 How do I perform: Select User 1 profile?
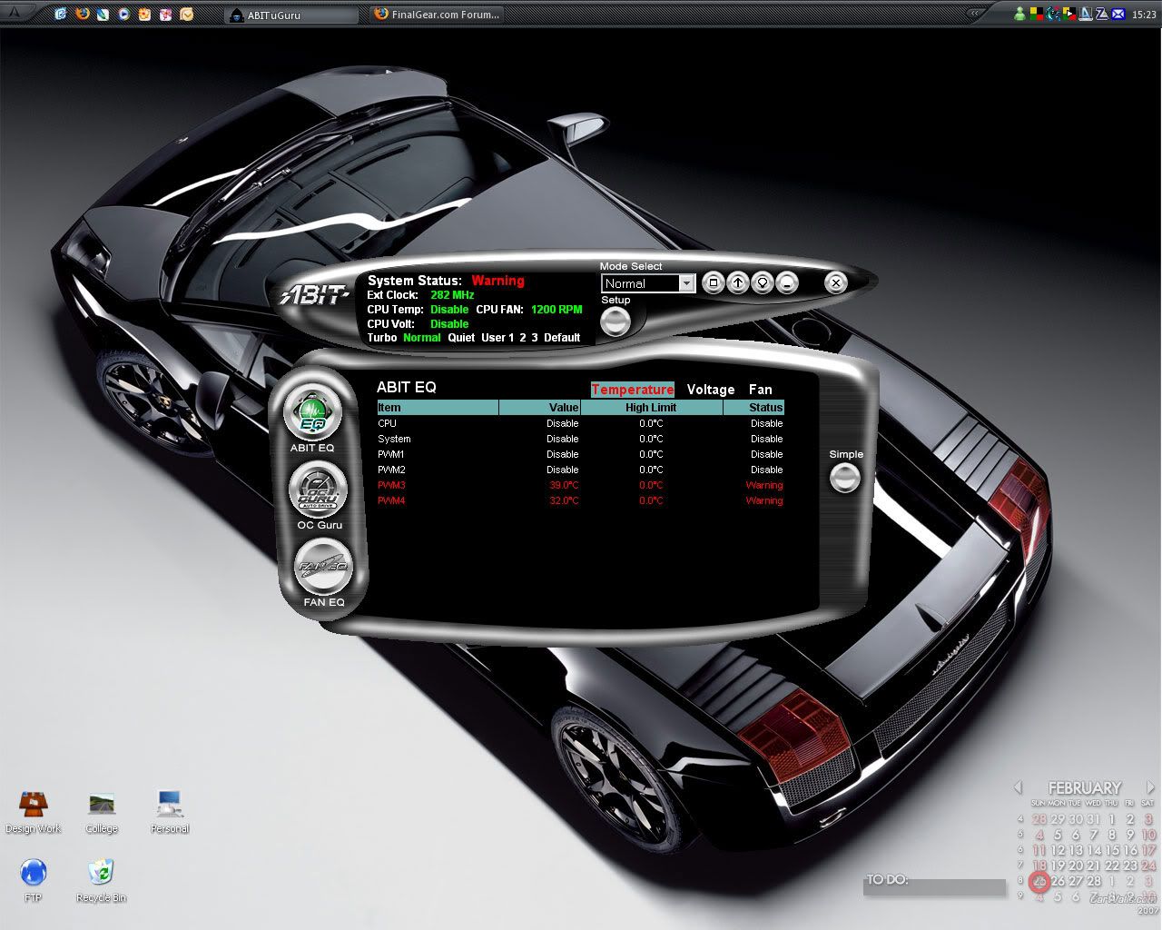click(497, 338)
